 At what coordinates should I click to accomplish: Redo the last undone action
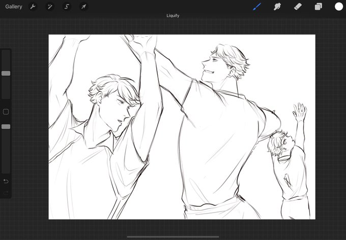(6, 193)
